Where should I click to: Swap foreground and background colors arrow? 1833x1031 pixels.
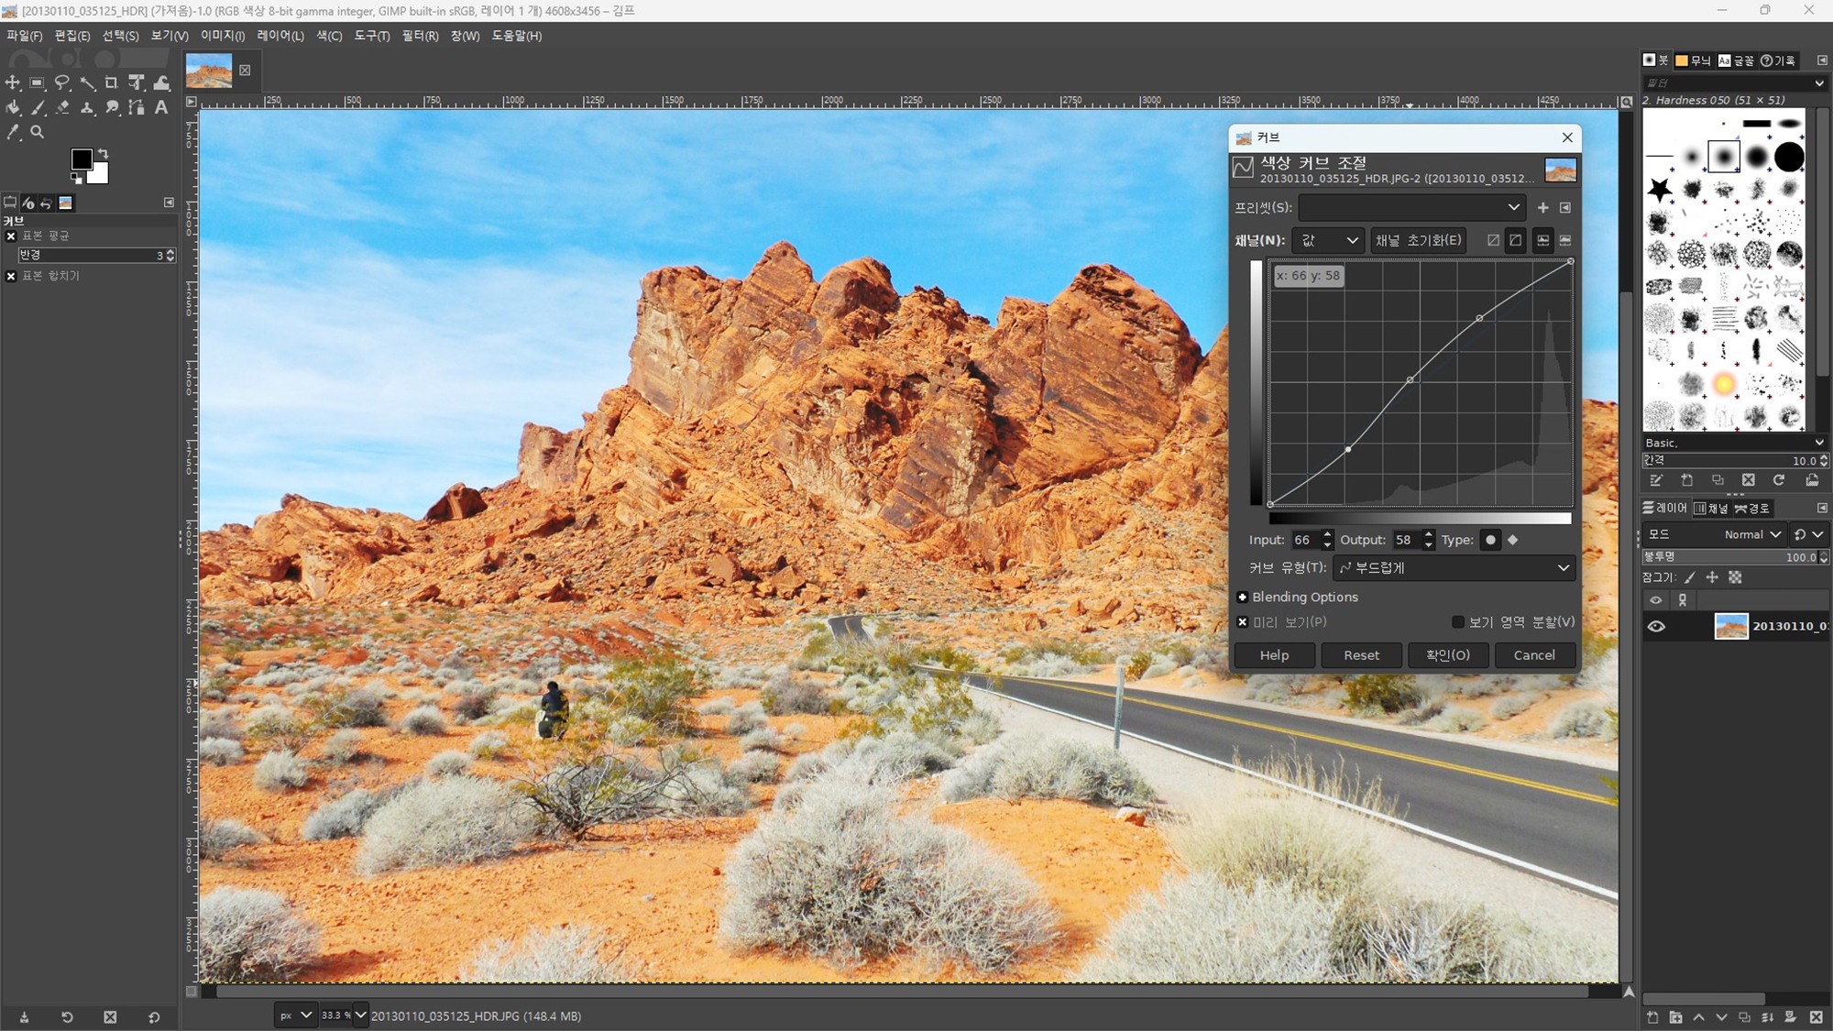[x=104, y=153]
